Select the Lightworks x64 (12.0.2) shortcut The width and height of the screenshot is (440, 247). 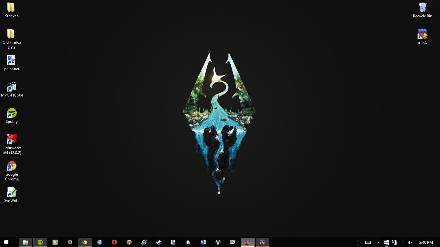click(x=12, y=144)
